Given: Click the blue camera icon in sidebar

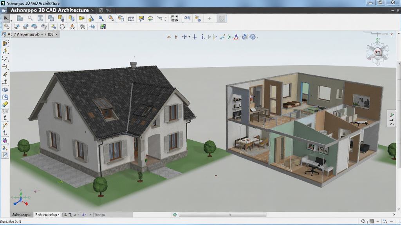Looking at the screenshot, I should [x=5, y=90].
